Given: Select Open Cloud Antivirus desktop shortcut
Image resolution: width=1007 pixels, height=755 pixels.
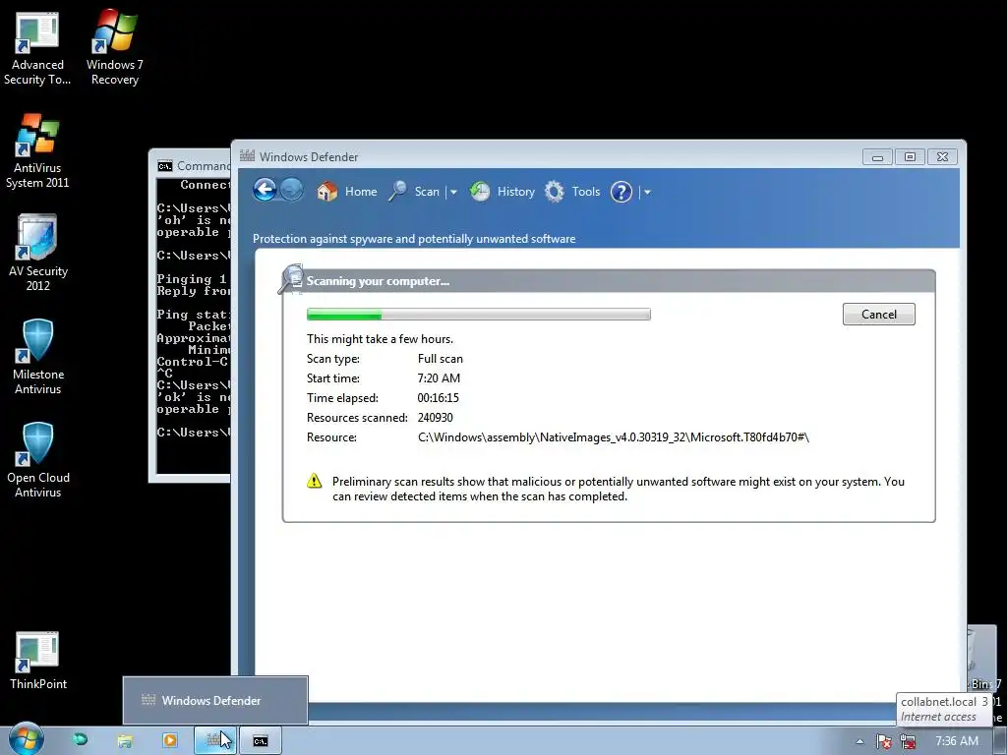Looking at the screenshot, I should 37,460.
